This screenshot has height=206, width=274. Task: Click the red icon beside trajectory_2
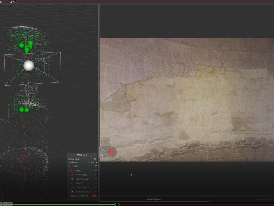click(x=72, y=187)
